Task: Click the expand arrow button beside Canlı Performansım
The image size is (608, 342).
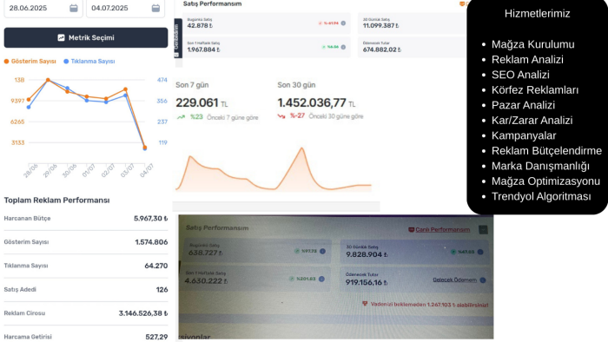Action: pos(483,230)
